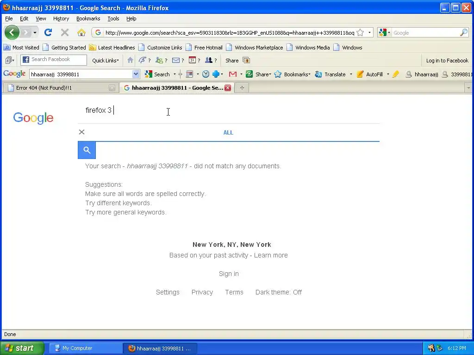Click Facebook toolbar home icon
This screenshot has height=355, width=474.
[130, 60]
